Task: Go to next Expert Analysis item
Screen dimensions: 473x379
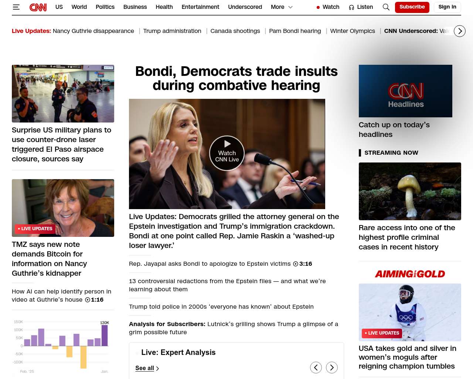Action: (x=332, y=368)
